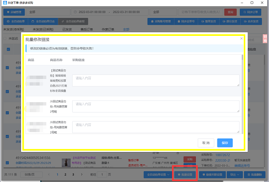
Task: Go to the previous page with the left arrow
Action: 49,174
